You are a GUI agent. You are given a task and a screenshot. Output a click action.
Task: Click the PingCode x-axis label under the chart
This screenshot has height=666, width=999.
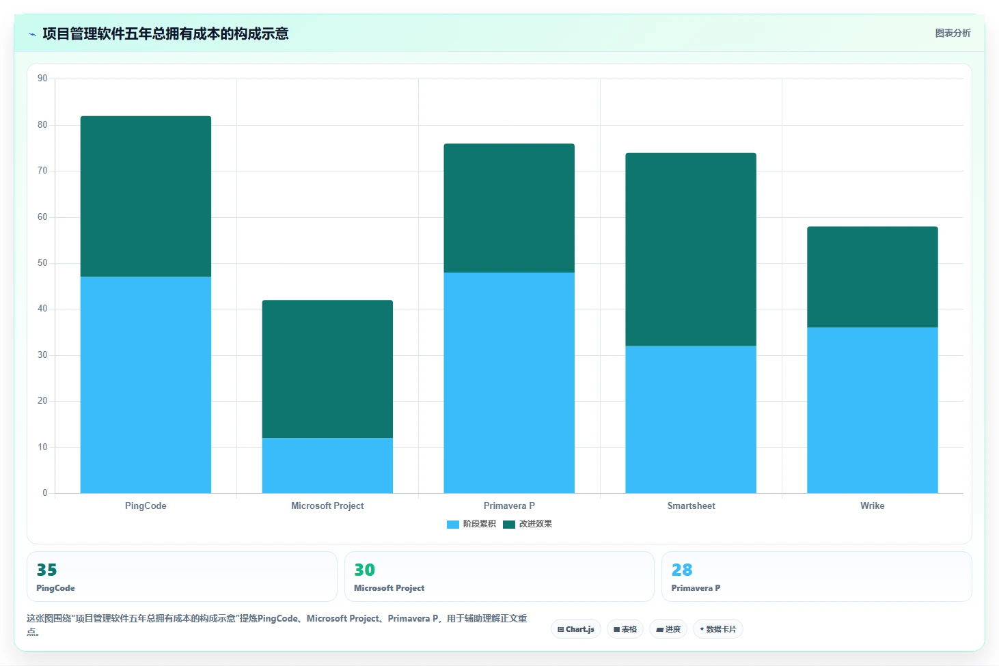click(146, 505)
